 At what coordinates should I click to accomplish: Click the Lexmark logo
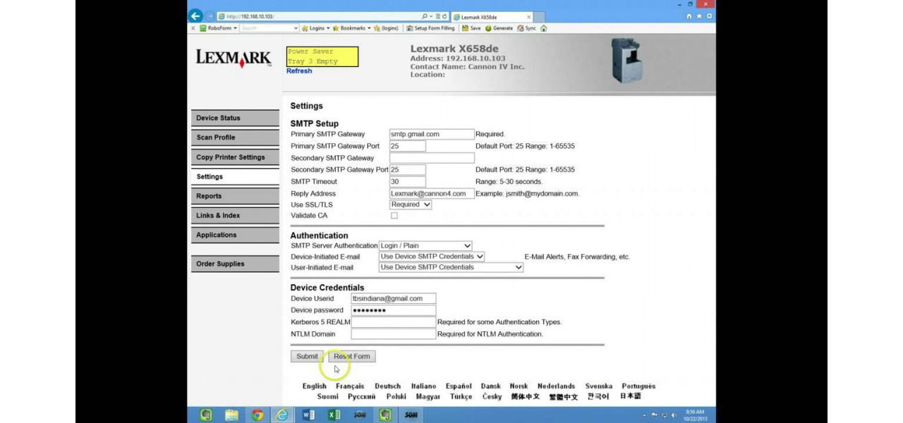coord(233,58)
